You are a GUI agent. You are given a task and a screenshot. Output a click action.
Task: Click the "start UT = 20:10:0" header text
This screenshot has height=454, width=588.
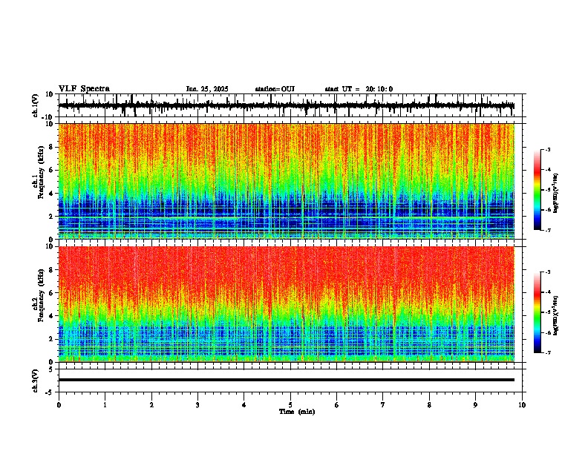click(359, 89)
